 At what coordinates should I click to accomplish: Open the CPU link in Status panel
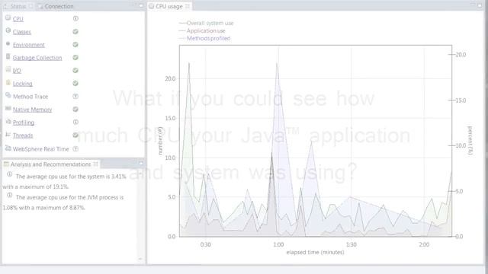point(18,19)
